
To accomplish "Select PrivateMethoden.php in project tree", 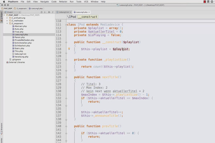I will click(24, 40).
